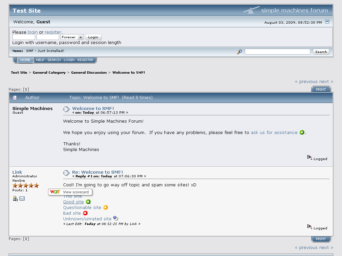Click the Login button
The width and height of the screenshot is (342, 256).
coord(93,37)
